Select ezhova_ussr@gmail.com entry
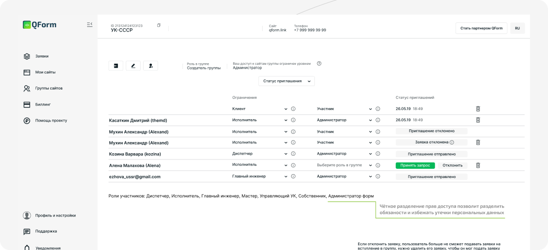Screen dimensions: 548x250 coord(134,177)
